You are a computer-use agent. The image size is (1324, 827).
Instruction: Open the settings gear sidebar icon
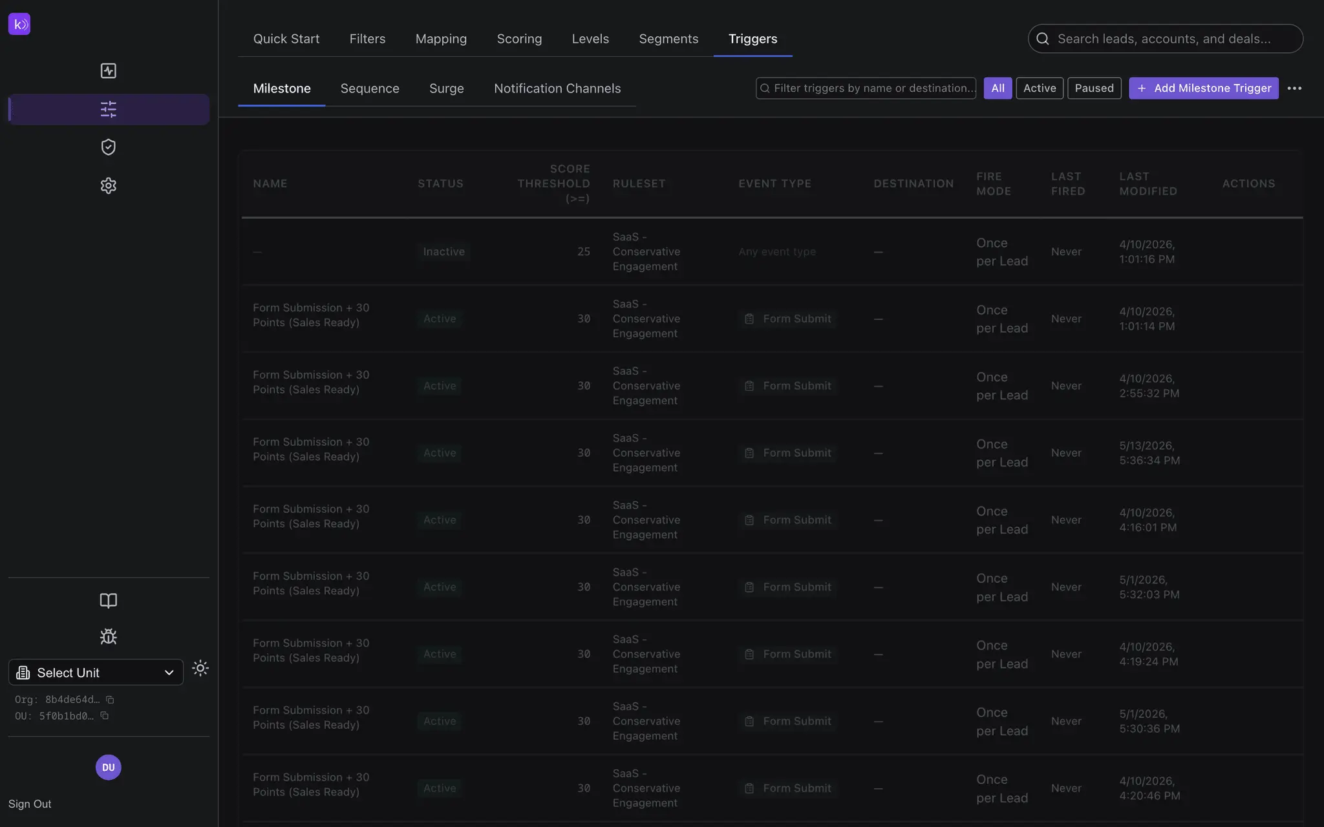(109, 185)
